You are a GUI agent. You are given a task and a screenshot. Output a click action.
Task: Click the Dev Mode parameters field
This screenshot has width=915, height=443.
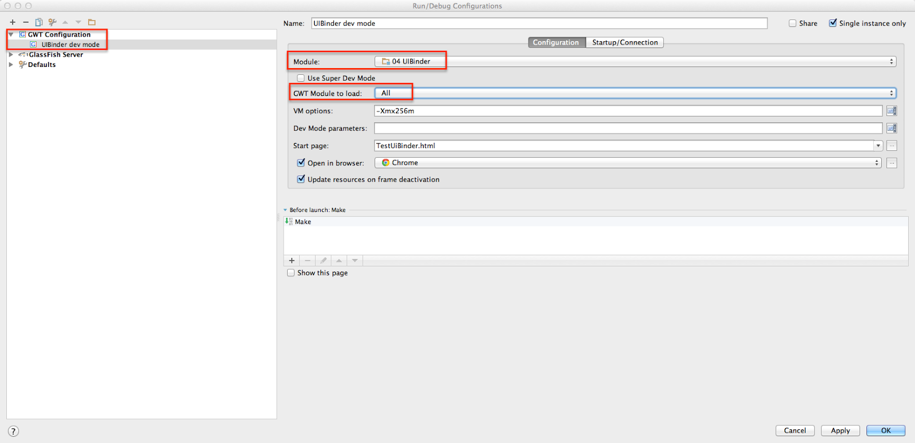(x=628, y=128)
